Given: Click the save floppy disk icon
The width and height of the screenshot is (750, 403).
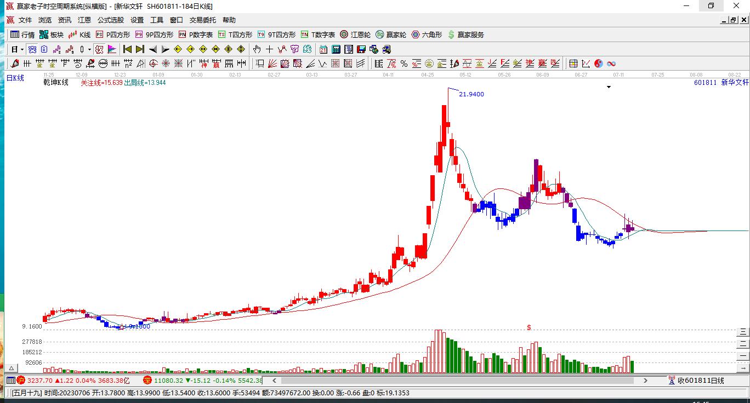Looking at the screenshot, I should point(361,49).
